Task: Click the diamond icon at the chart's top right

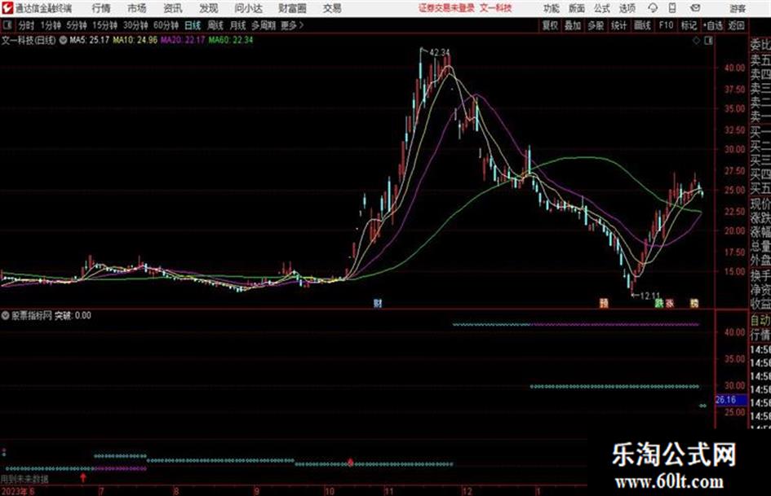Action: tap(696, 41)
